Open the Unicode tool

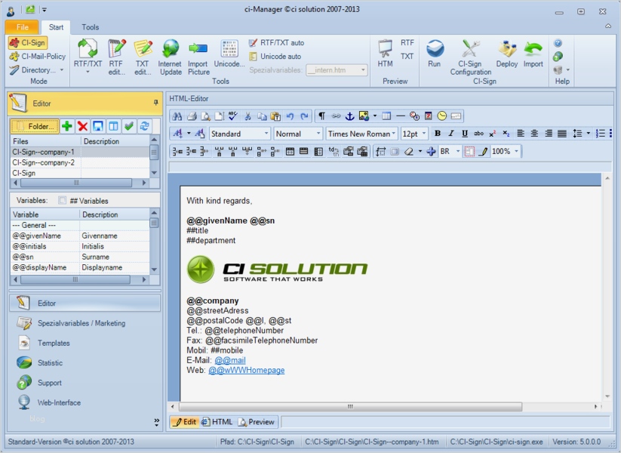[229, 54]
